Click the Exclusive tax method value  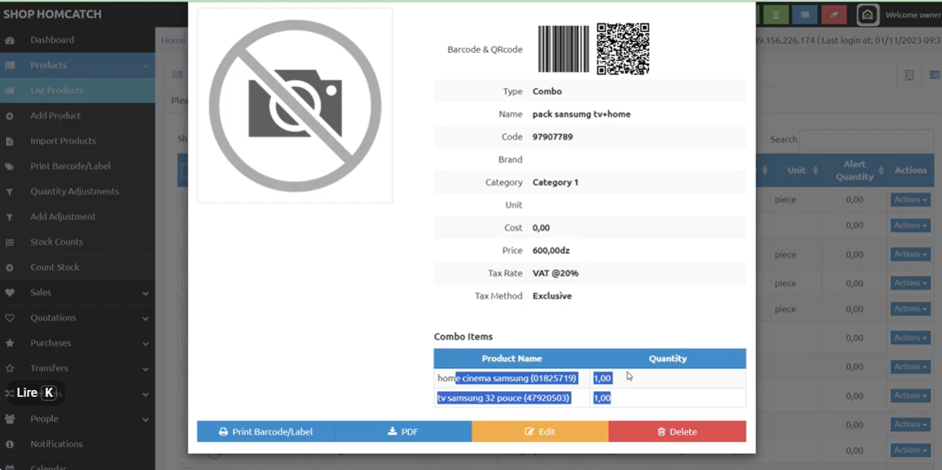(x=551, y=296)
